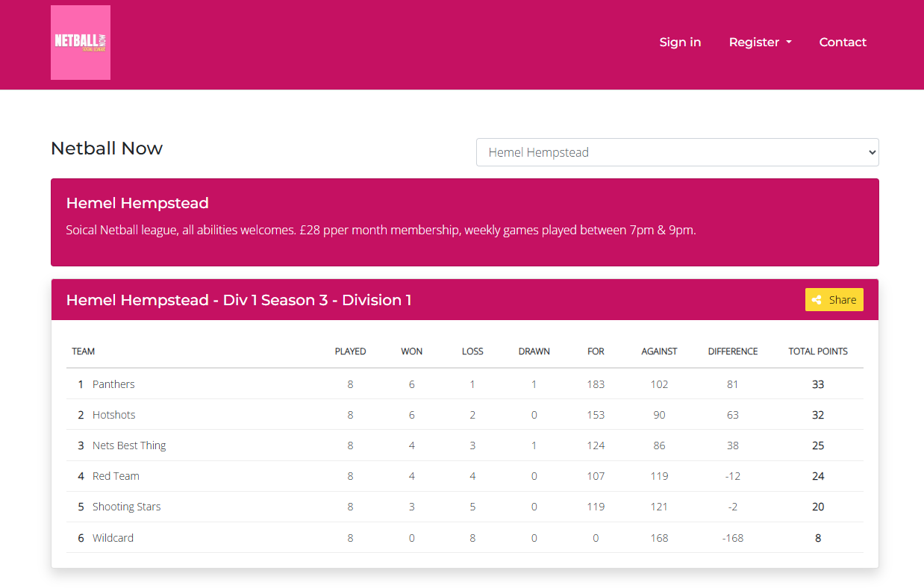Click Hotshots' goals against value of 90
The width and height of the screenshot is (924, 588).
tap(659, 414)
